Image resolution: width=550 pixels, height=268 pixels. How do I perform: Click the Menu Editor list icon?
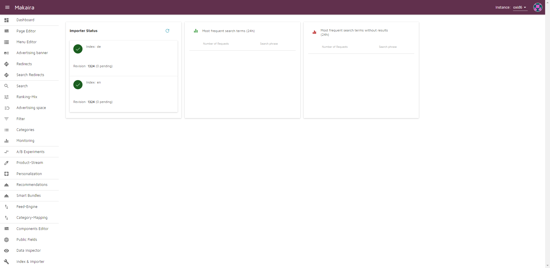pyautogui.click(x=7, y=42)
